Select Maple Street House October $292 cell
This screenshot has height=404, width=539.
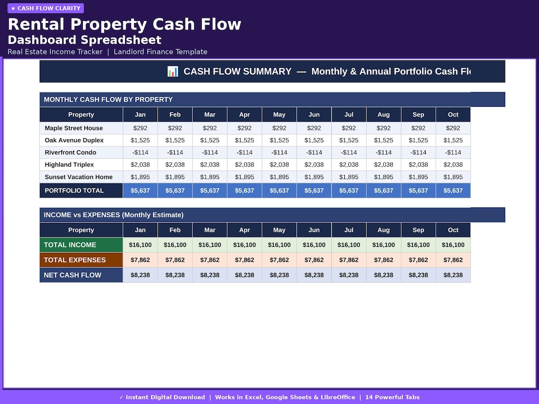(453, 128)
